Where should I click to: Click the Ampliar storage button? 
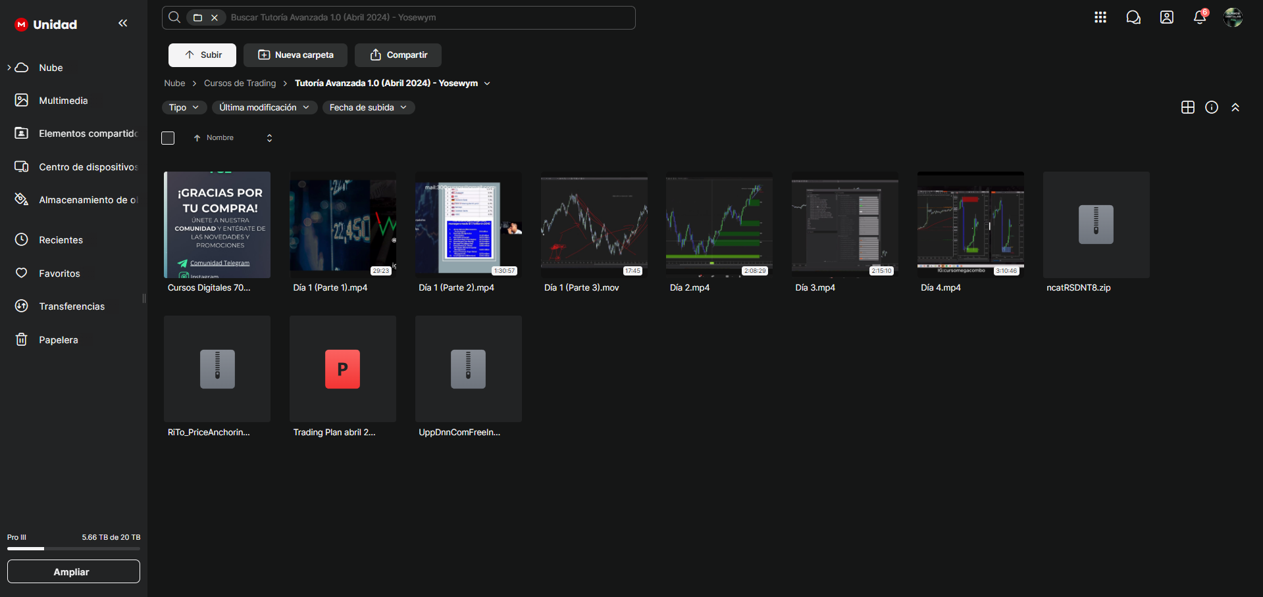(x=74, y=571)
